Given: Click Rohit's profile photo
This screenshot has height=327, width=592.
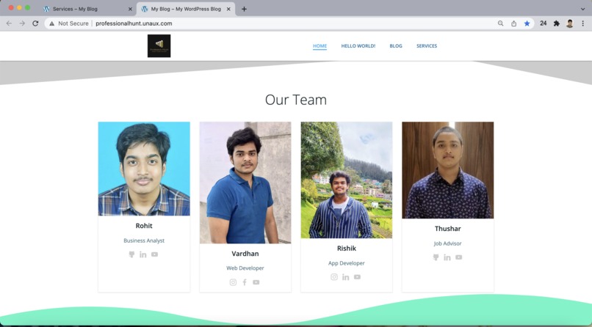Looking at the screenshot, I should click(x=144, y=169).
